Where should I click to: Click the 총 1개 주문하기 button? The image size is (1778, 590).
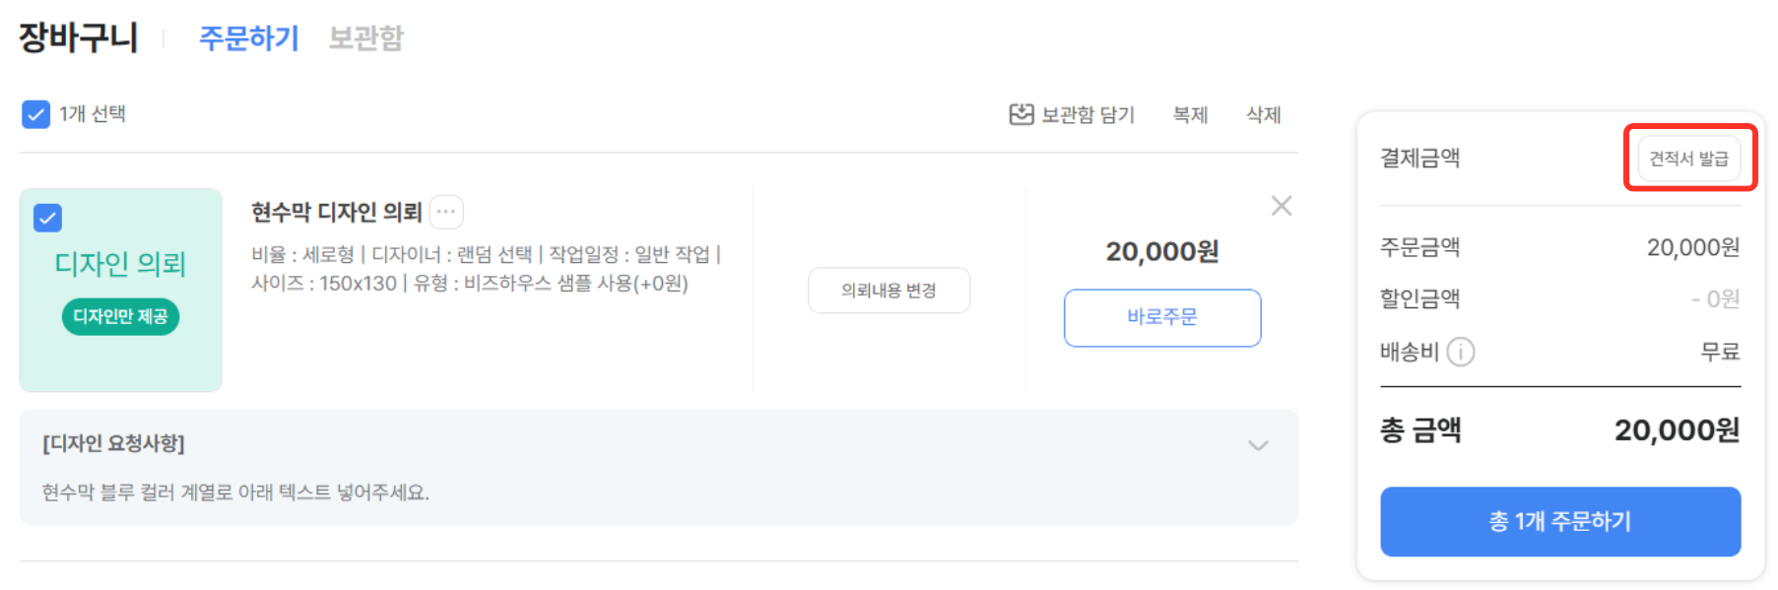click(x=1560, y=521)
